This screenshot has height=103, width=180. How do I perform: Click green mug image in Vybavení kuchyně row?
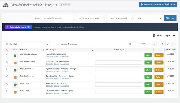click(x=15, y=70)
